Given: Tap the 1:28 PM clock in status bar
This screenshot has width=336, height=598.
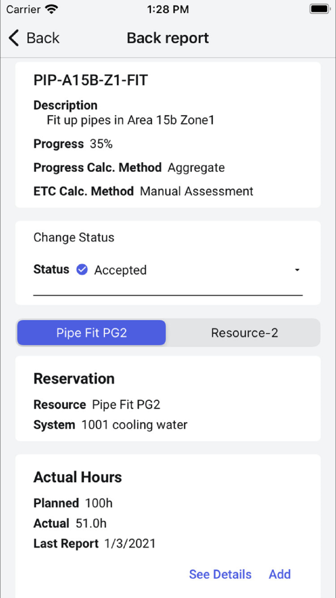Looking at the screenshot, I should 168,9.
